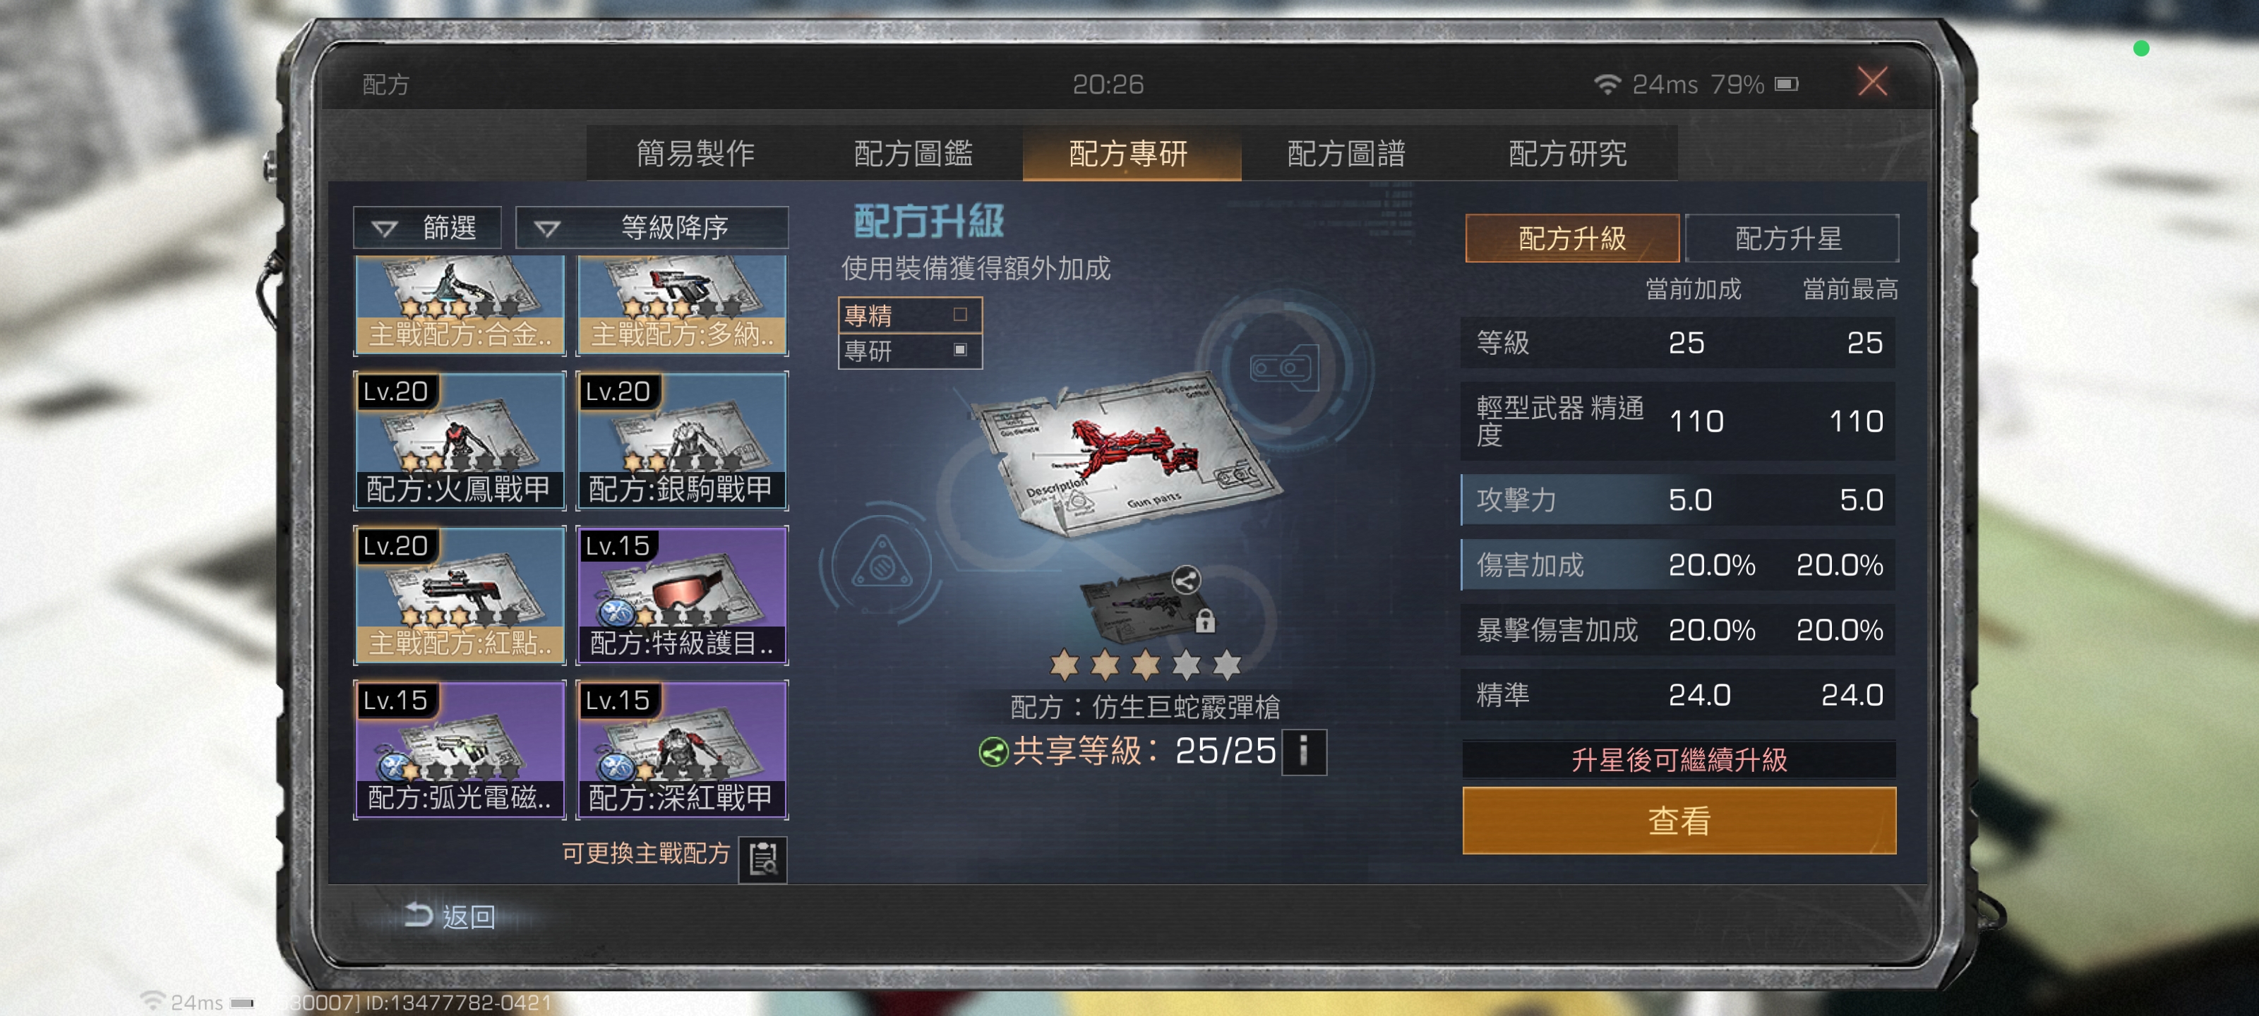Screen dimensions: 2259x1016
Task: Click the orange 查看 button
Action: pyautogui.click(x=1679, y=821)
